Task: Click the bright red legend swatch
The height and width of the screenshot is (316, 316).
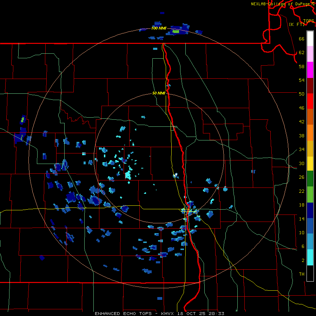Action: (x=310, y=101)
